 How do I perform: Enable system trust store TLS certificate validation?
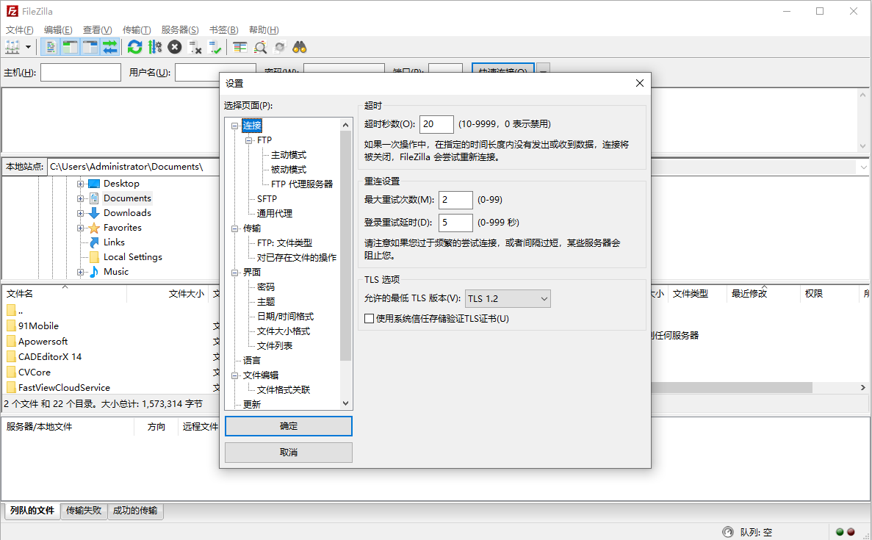369,317
